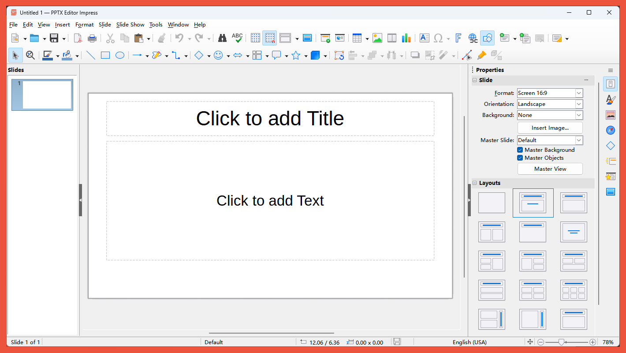Export directly as PDF
This screenshot has width=626, height=353.
78,38
